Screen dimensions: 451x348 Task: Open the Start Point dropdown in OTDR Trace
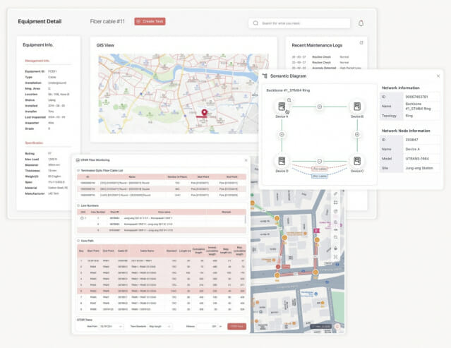pos(112,326)
